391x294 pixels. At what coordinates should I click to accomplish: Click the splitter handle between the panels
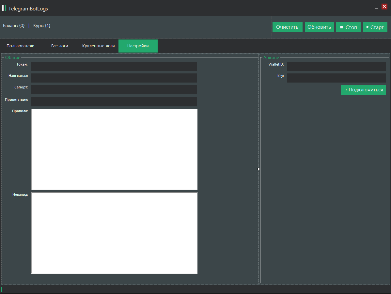pyautogui.click(x=259, y=169)
